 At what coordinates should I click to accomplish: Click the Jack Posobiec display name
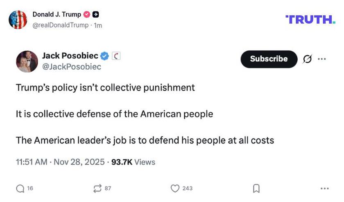[70, 56]
